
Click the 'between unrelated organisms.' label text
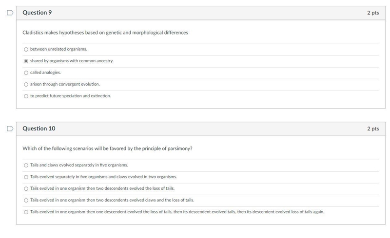[58, 49]
